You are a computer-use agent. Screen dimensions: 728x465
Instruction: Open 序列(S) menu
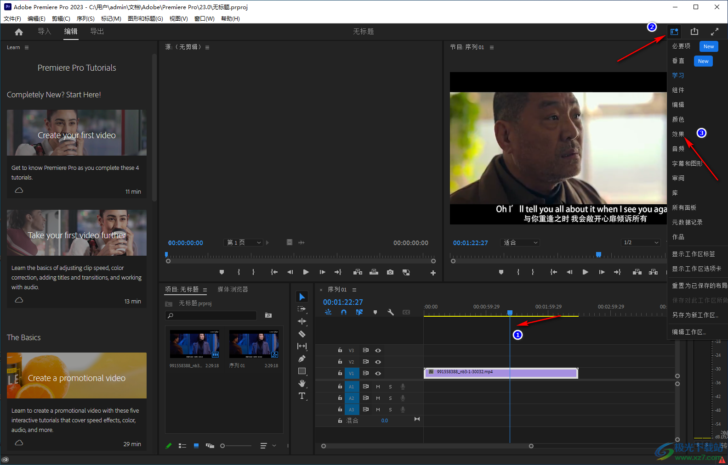coord(85,19)
